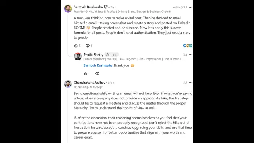Click Pratik Shetty's headline Dihadi Mazdoor text
The width and height of the screenshot is (254, 143).
click(133, 59)
